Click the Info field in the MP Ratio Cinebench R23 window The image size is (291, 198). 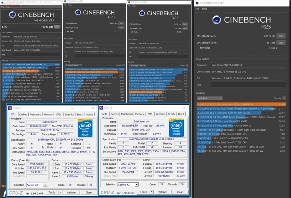tap(248, 84)
